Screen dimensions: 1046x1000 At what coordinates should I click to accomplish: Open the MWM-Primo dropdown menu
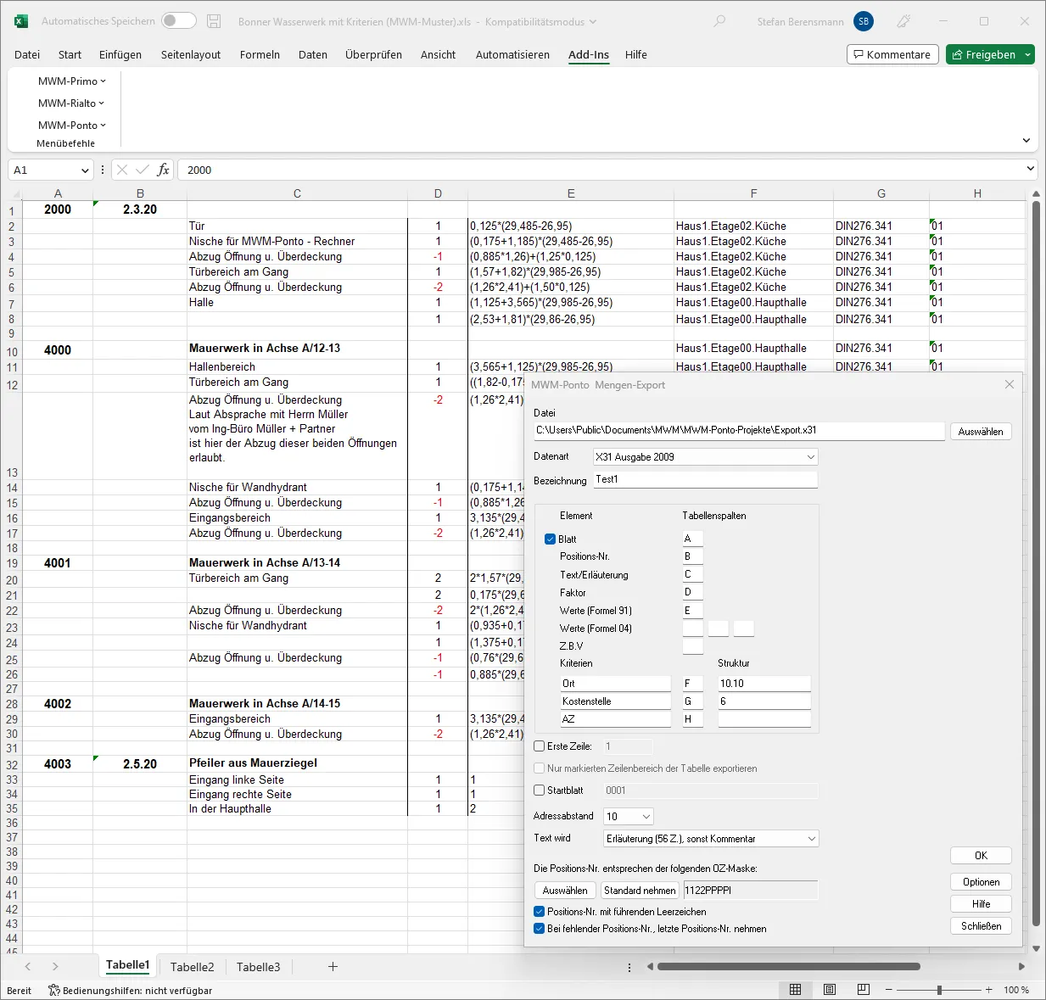point(72,81)
